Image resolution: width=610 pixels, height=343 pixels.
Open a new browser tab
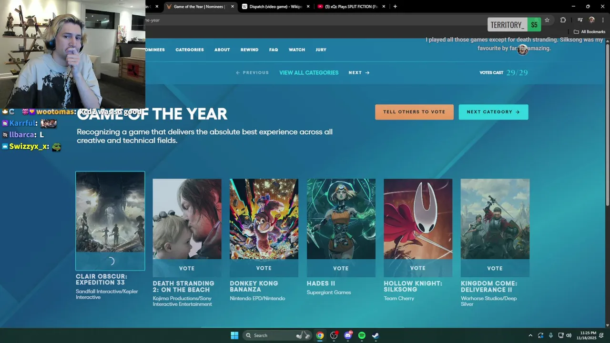[395, 7]
